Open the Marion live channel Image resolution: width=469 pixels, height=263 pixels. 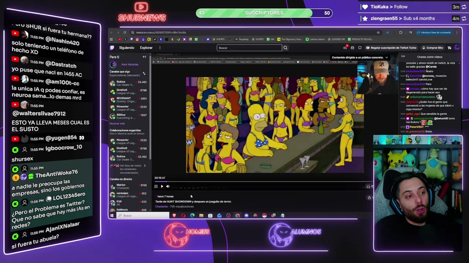pyautogui.click(x=128, y=186)
